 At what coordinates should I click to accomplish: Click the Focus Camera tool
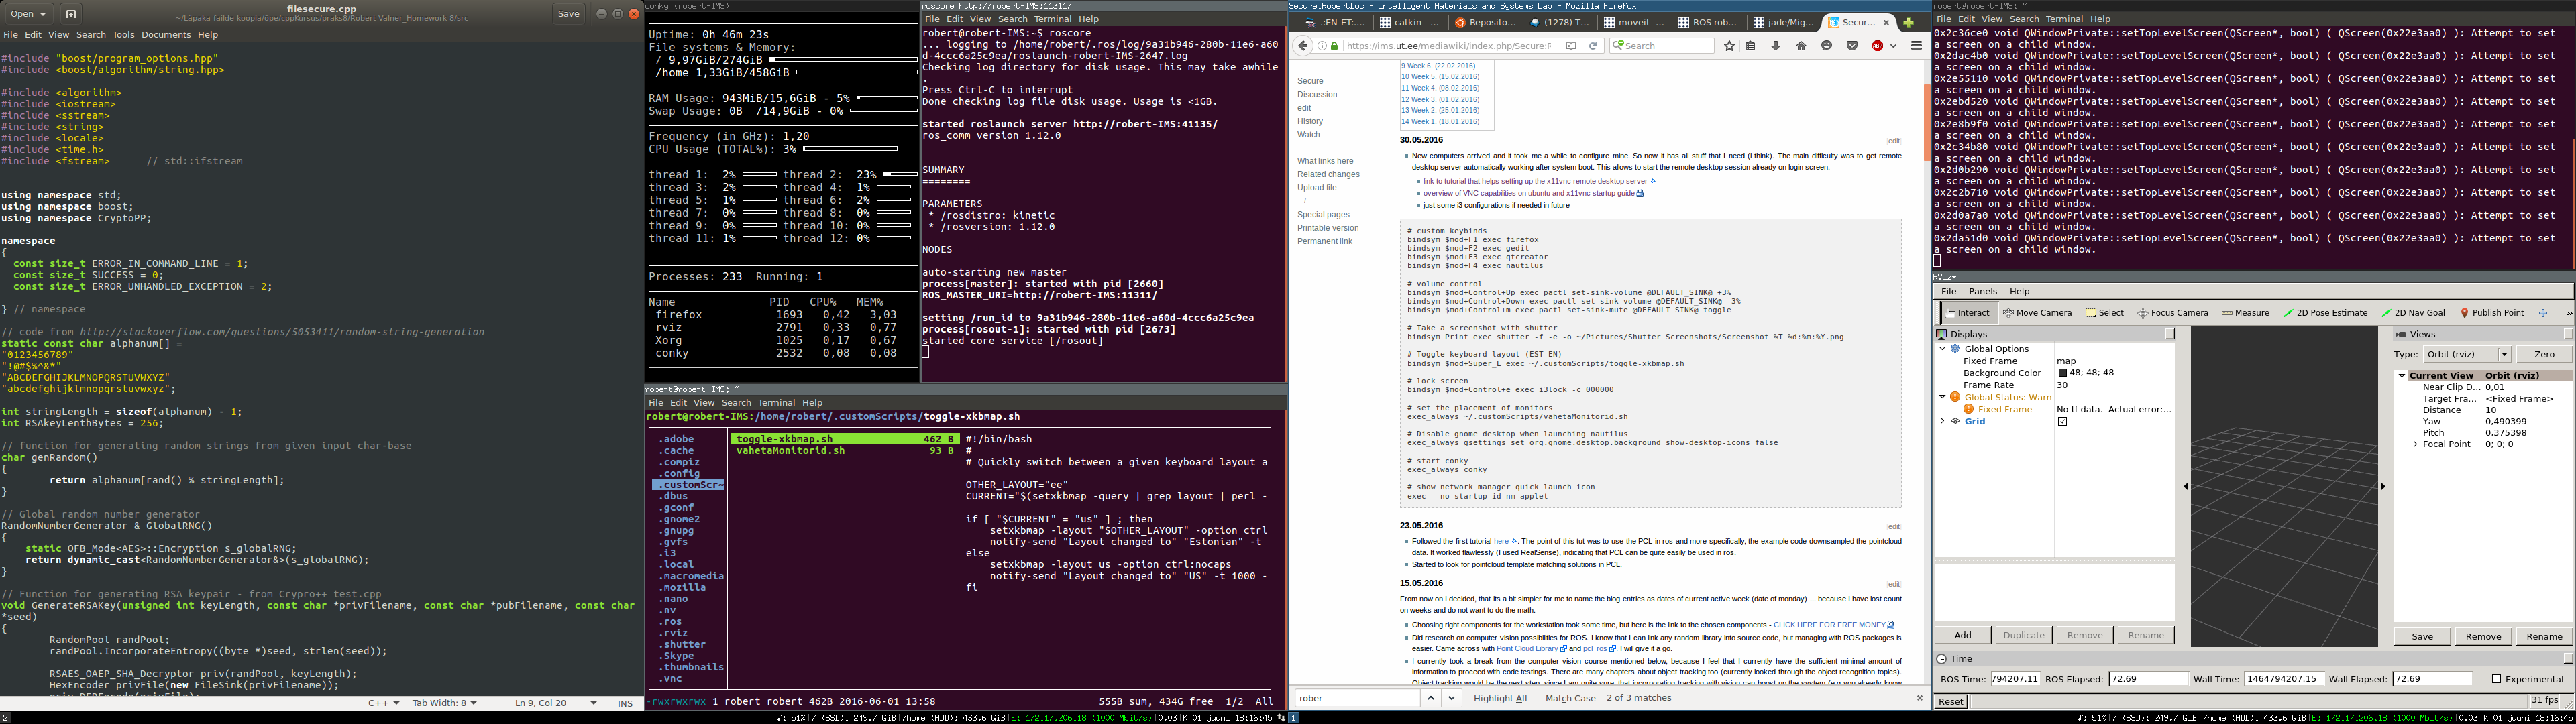click(2172, 313)
